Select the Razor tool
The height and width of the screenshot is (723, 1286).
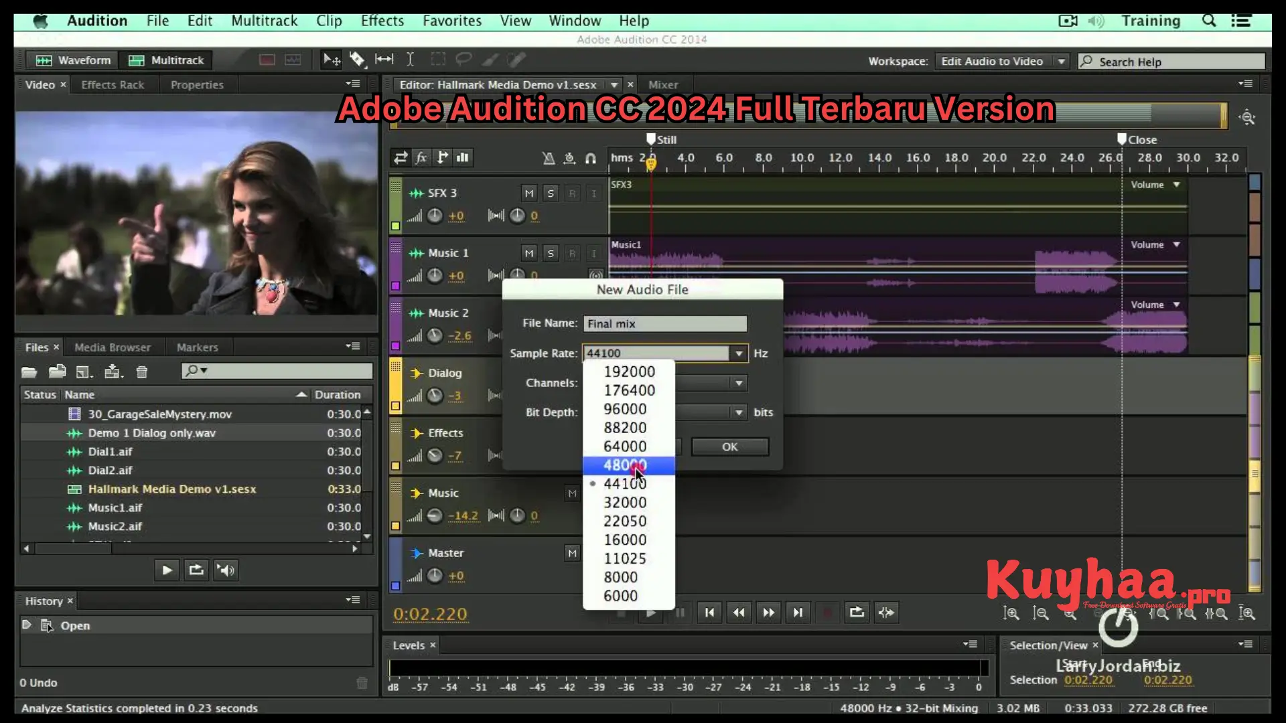click(358, 60)
